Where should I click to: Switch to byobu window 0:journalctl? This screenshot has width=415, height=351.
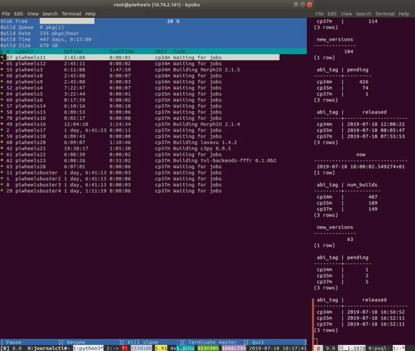coord(48,348)
